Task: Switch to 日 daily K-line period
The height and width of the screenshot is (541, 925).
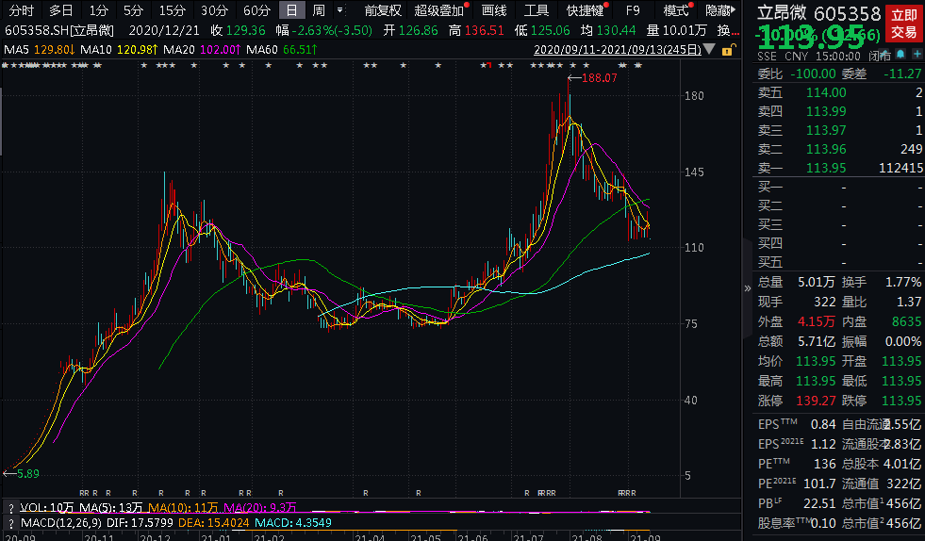Action: tap(291, 10)
